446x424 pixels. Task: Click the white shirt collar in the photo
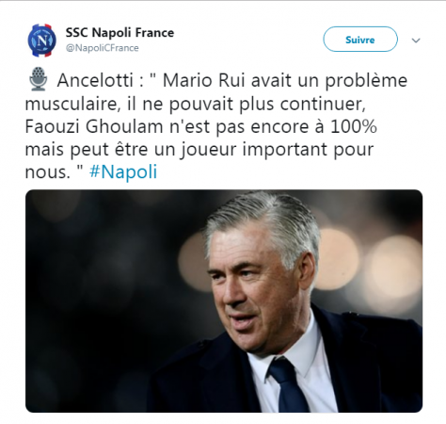(292, 349)
